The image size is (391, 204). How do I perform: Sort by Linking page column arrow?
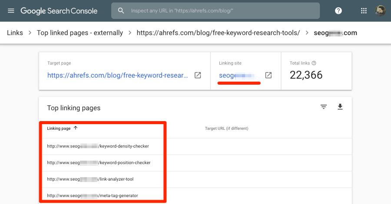(76, 128)
